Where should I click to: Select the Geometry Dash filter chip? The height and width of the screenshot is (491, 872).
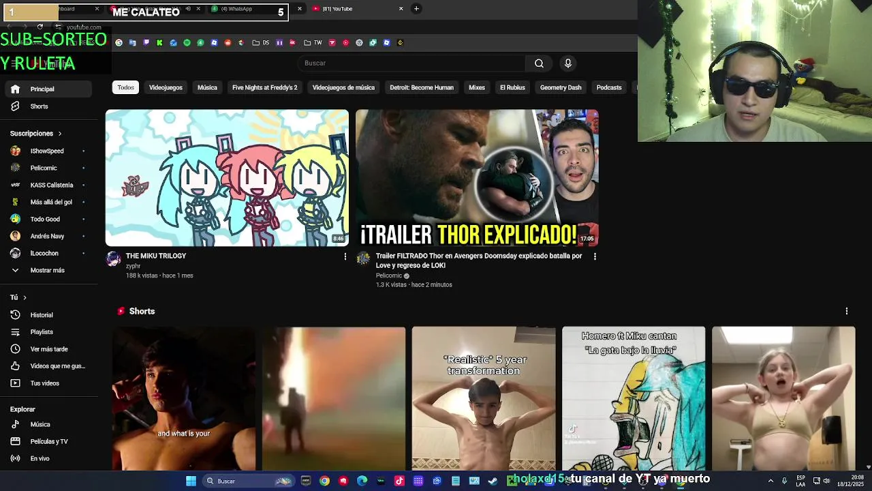pyautogui.click(x=561, y=87)
